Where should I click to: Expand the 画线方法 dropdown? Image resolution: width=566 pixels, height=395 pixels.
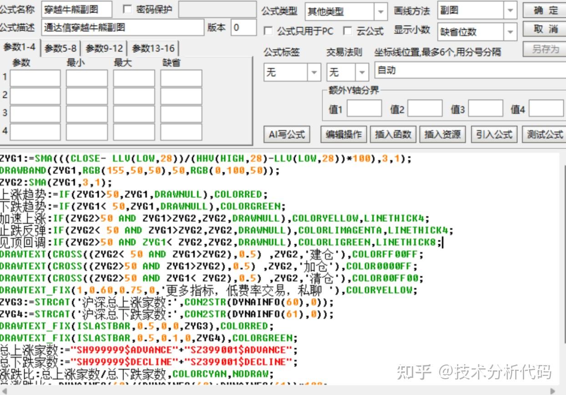510,10
